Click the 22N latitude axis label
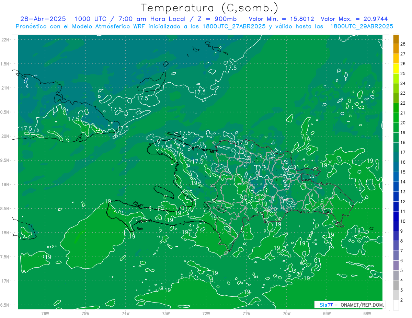 tap(5, 40)
